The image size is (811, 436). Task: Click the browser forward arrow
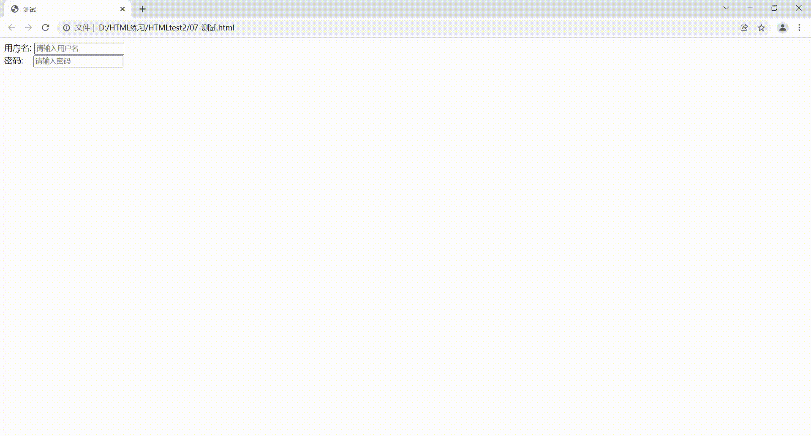(x=28, y=27)
